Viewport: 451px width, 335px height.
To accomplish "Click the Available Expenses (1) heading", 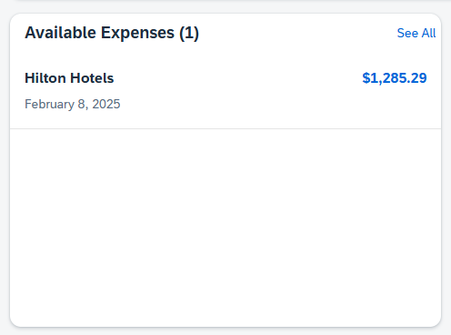I will pyautogui.click(x=112, y=33).
